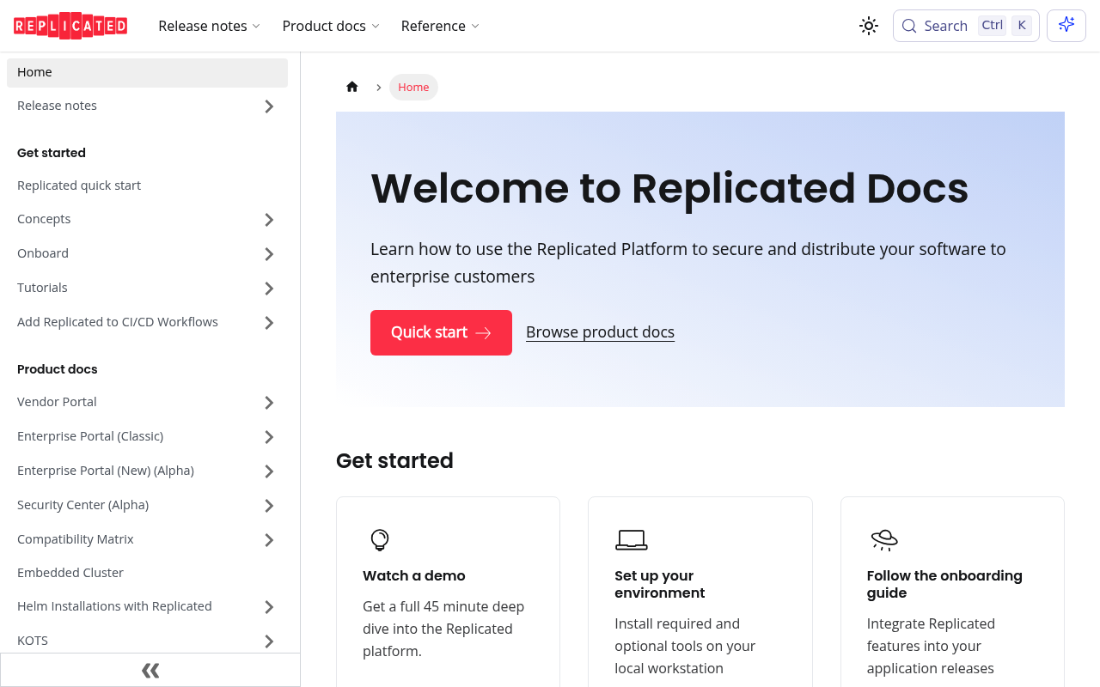1100x687 pixels.
Task: Open Helm Installations with Replicated in sidebar
Action: point(114,606)
